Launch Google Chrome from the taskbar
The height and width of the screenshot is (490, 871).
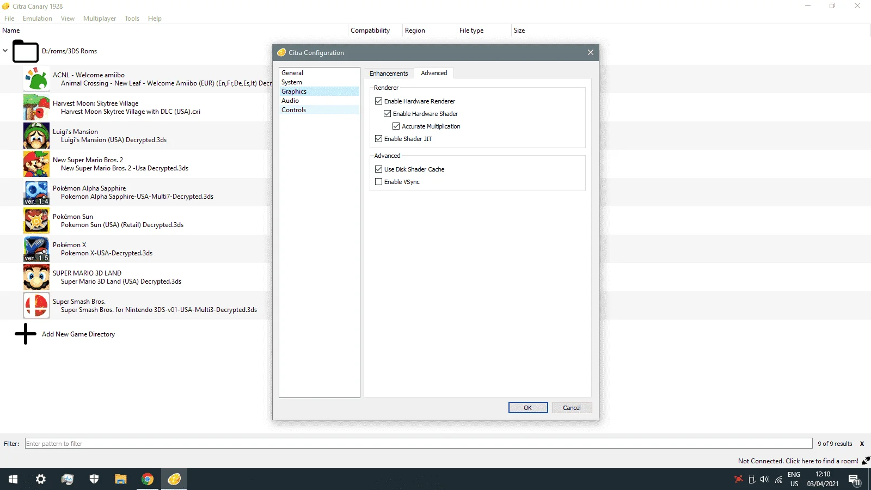click(148, 479)
